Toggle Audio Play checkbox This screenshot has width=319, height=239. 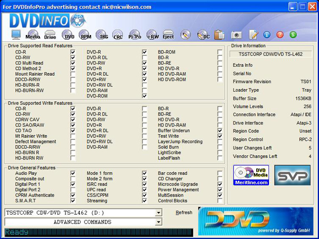pyautogui.click(x=73, y=173)
